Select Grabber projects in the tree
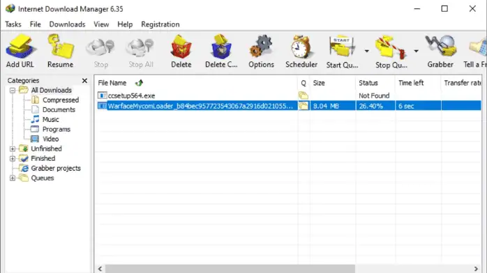 [56, 169]
